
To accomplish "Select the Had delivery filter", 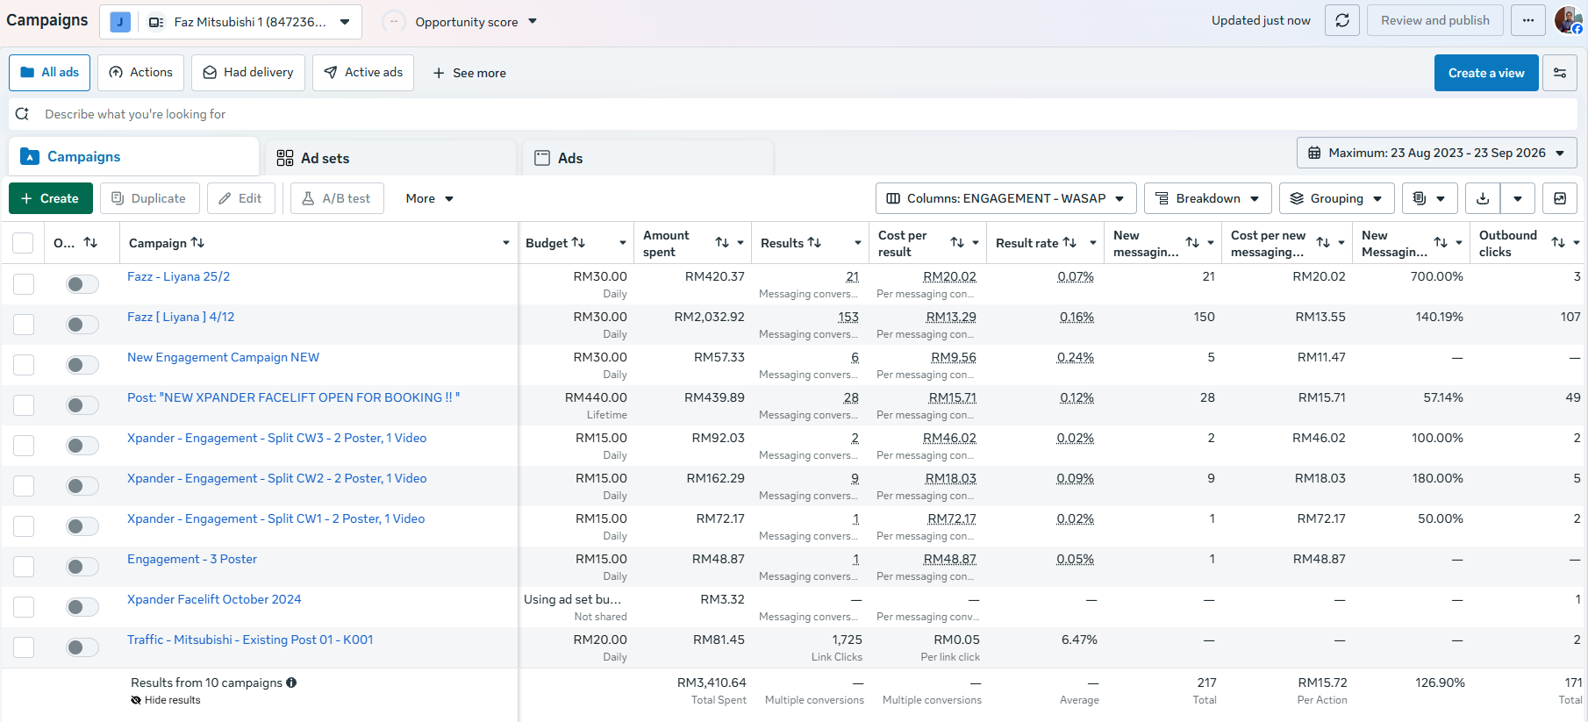I will click(248, 73).
